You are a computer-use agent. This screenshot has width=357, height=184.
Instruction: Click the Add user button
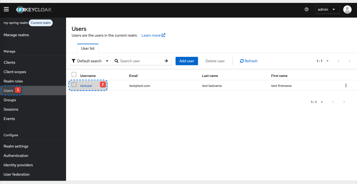tap(186, 61)
